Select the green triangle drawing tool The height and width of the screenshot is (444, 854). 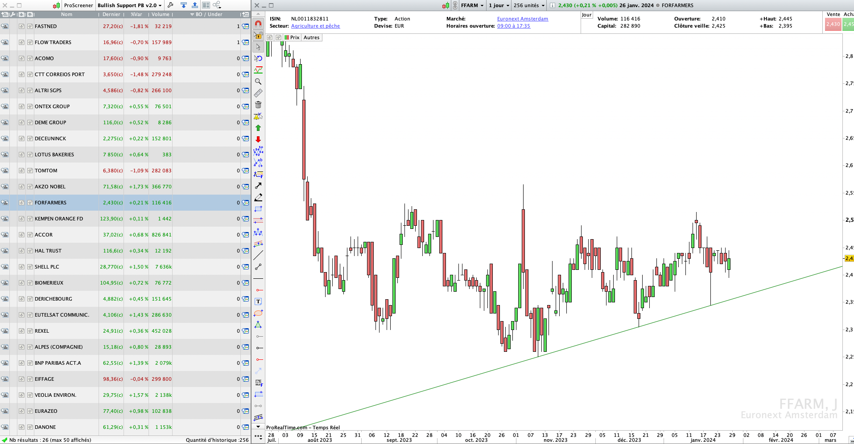258,325
